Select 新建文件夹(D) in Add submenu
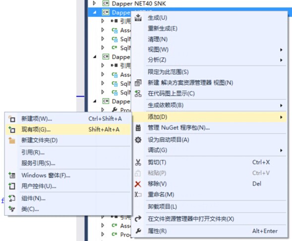 click(68, 140)
